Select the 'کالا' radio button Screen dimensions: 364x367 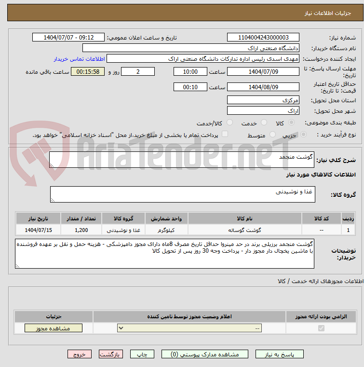tap(292, 122)
